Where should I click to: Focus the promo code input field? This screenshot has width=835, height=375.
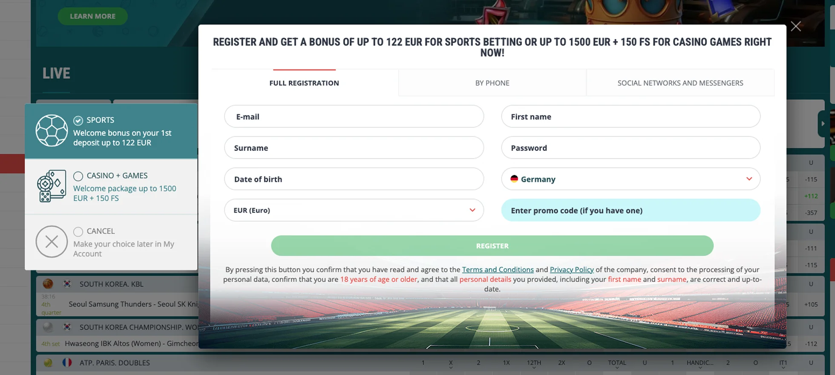631,211
